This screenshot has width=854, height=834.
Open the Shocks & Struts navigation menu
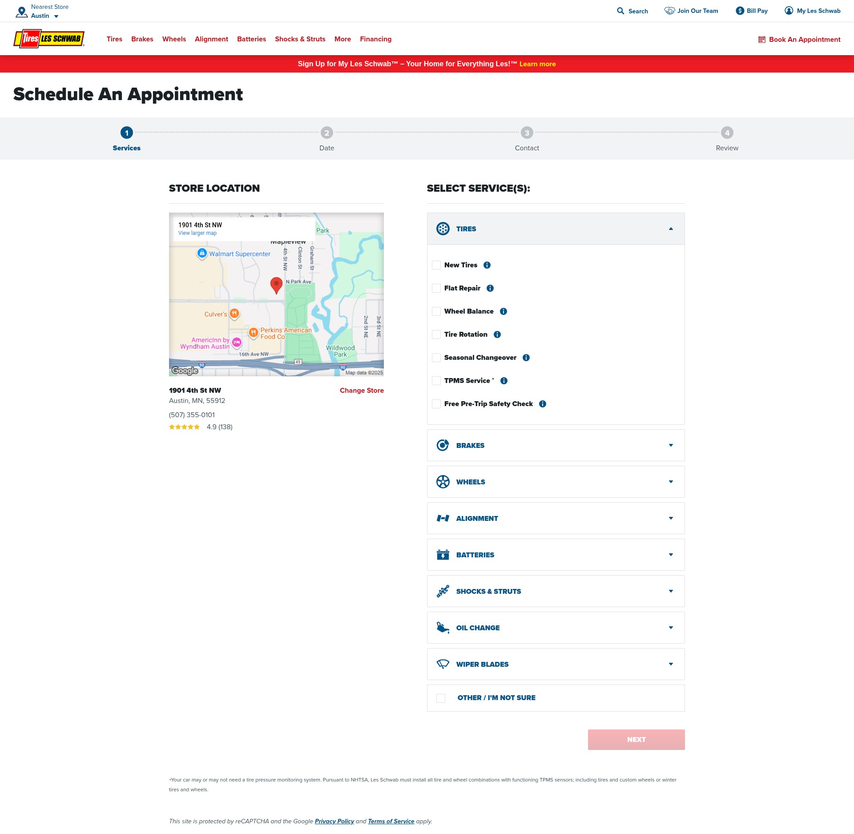click(x=300, y=39)
